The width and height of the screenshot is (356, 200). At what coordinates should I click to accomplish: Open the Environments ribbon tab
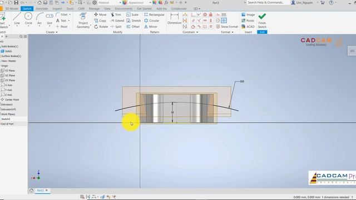pos(123,9)
